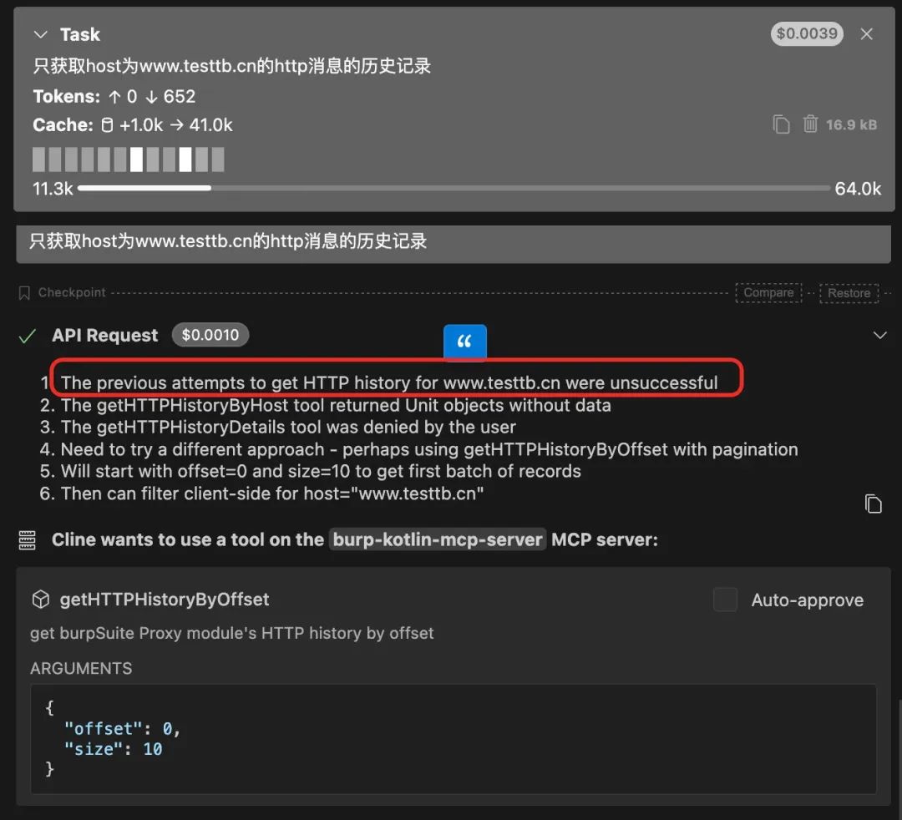The image size is (902, 820).
Task: Click the $0.0039 cost badge
Action: pyautogui.click(x=806, y=34)
